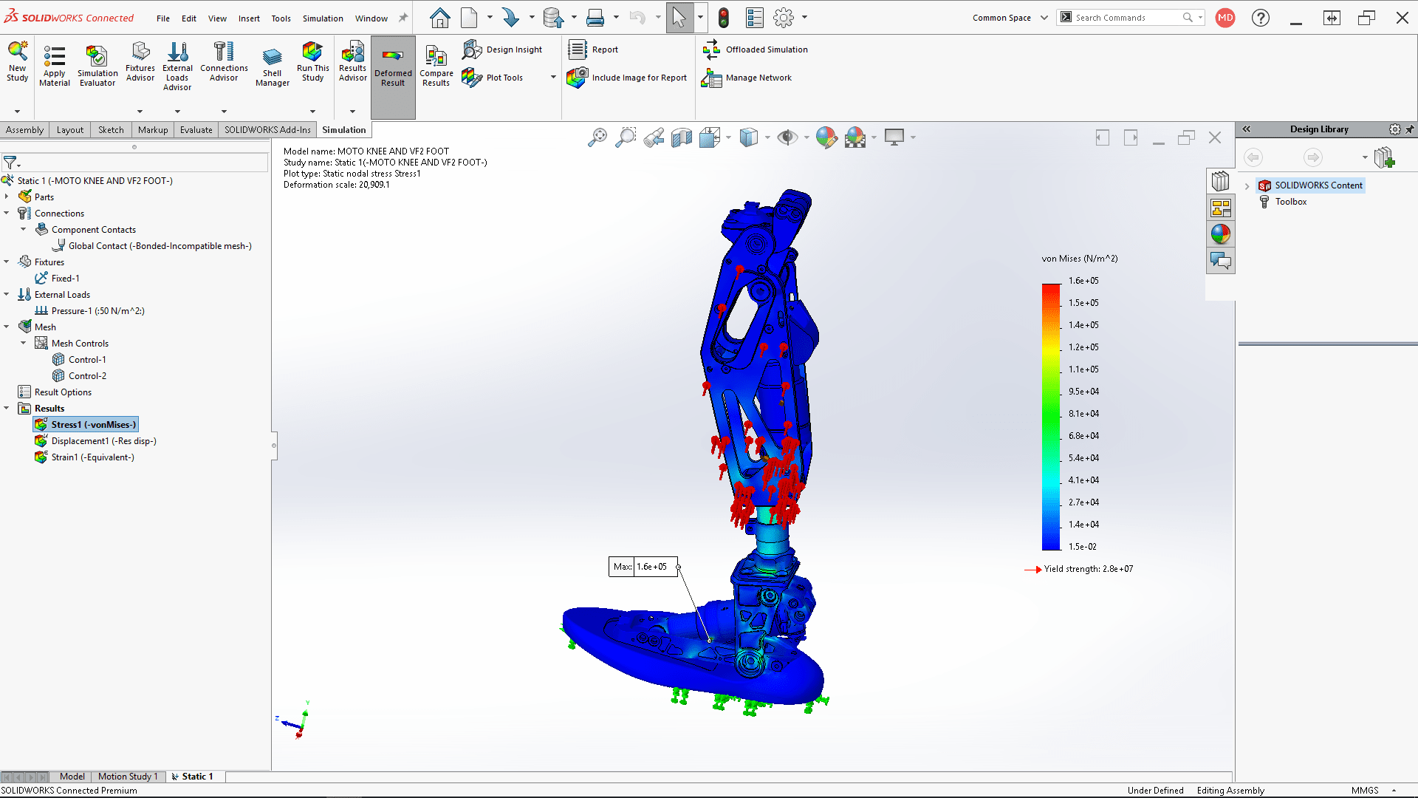Open Fixtures Advisor
Viewport: 1418px width, 798px height.
140,62
